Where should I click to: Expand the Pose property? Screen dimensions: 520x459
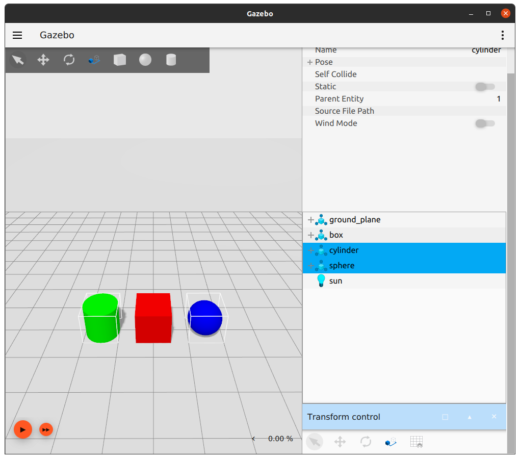click(310, 62)
